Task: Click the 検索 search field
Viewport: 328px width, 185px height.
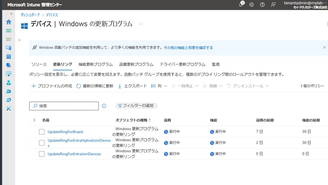Action: (x=64, y=106)
